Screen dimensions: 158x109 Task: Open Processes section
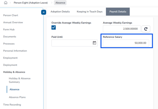tap(9, 44)
